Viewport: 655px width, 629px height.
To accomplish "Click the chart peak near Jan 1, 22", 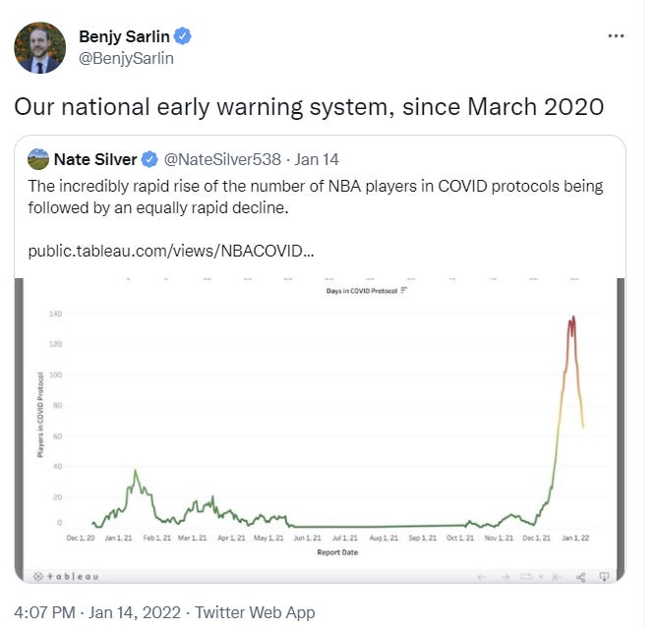I will (x=572, y=317).
